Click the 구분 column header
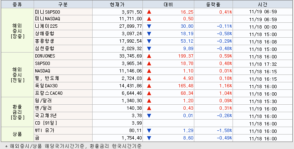Image resolution: width=294 pixels, height=149 pixels. (63, 4)
